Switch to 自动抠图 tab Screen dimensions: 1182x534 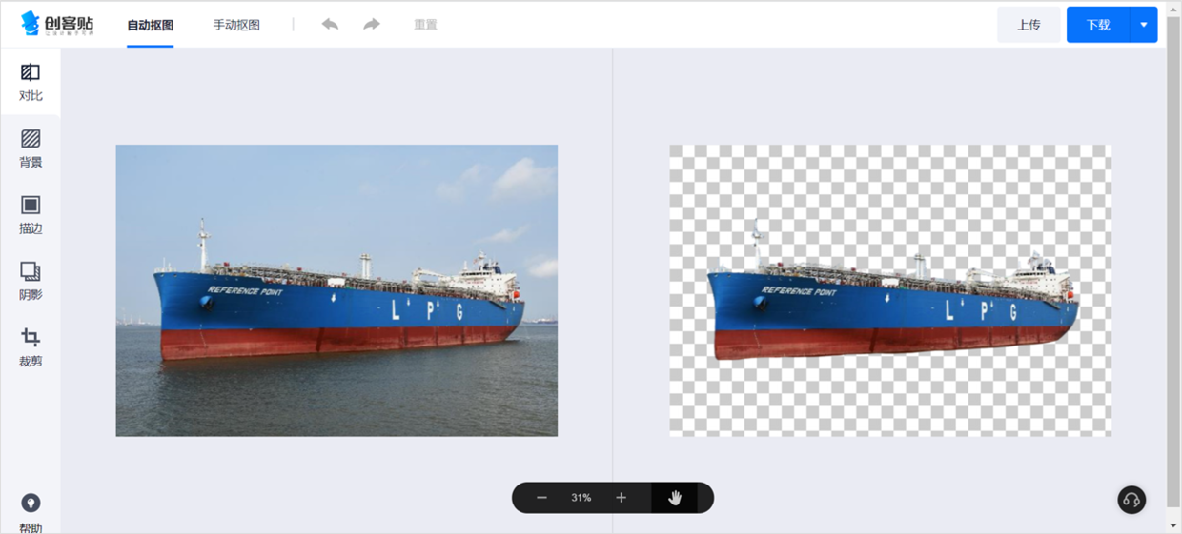(x=151, y=25)
